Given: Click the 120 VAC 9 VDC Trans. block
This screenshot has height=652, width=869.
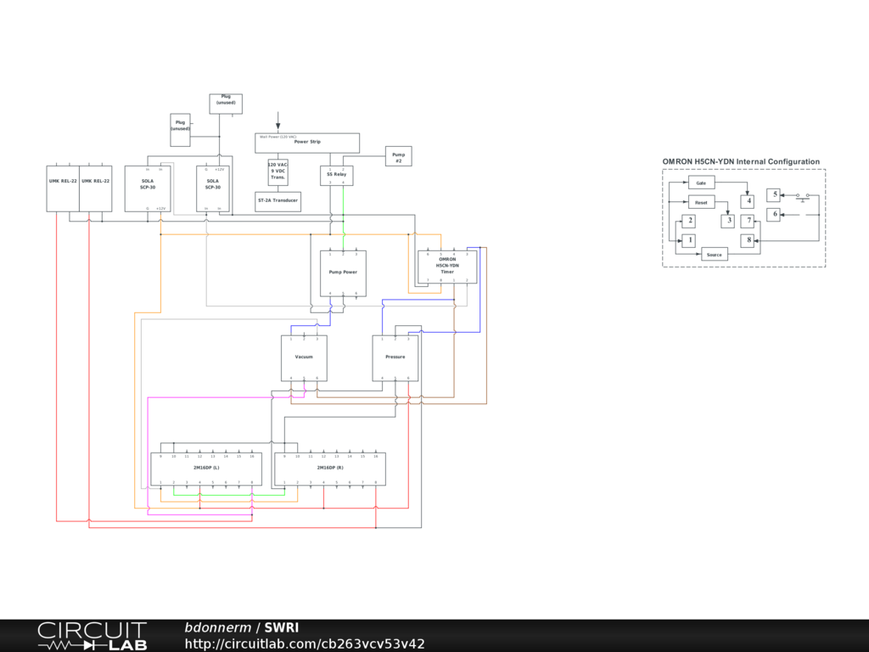Looking at the screenshot, I should click(x=278, y=172).
